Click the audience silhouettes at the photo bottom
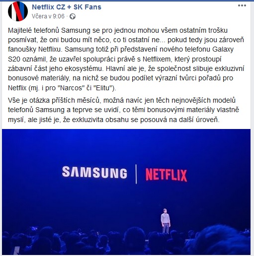This screenshot has height=256, width=254. pyautogui.click(x=126, y=241)
